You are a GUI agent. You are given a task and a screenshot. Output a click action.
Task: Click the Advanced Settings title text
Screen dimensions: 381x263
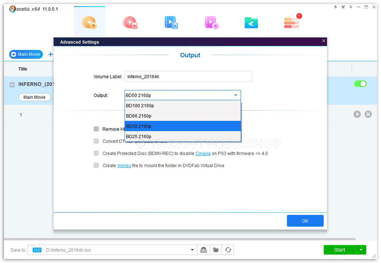click(79, 42)
